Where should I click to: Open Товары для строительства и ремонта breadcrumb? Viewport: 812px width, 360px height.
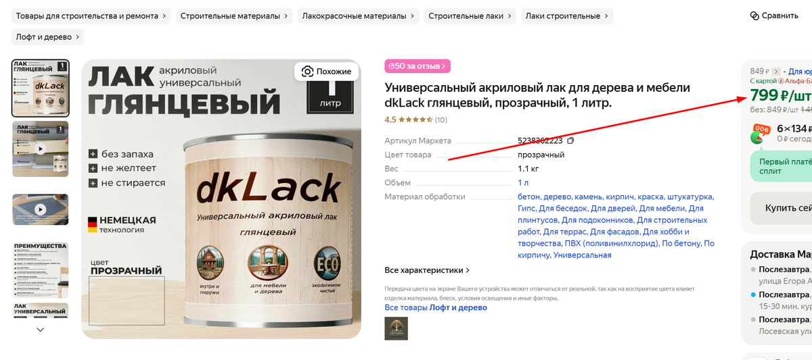(x=91, y=16)
